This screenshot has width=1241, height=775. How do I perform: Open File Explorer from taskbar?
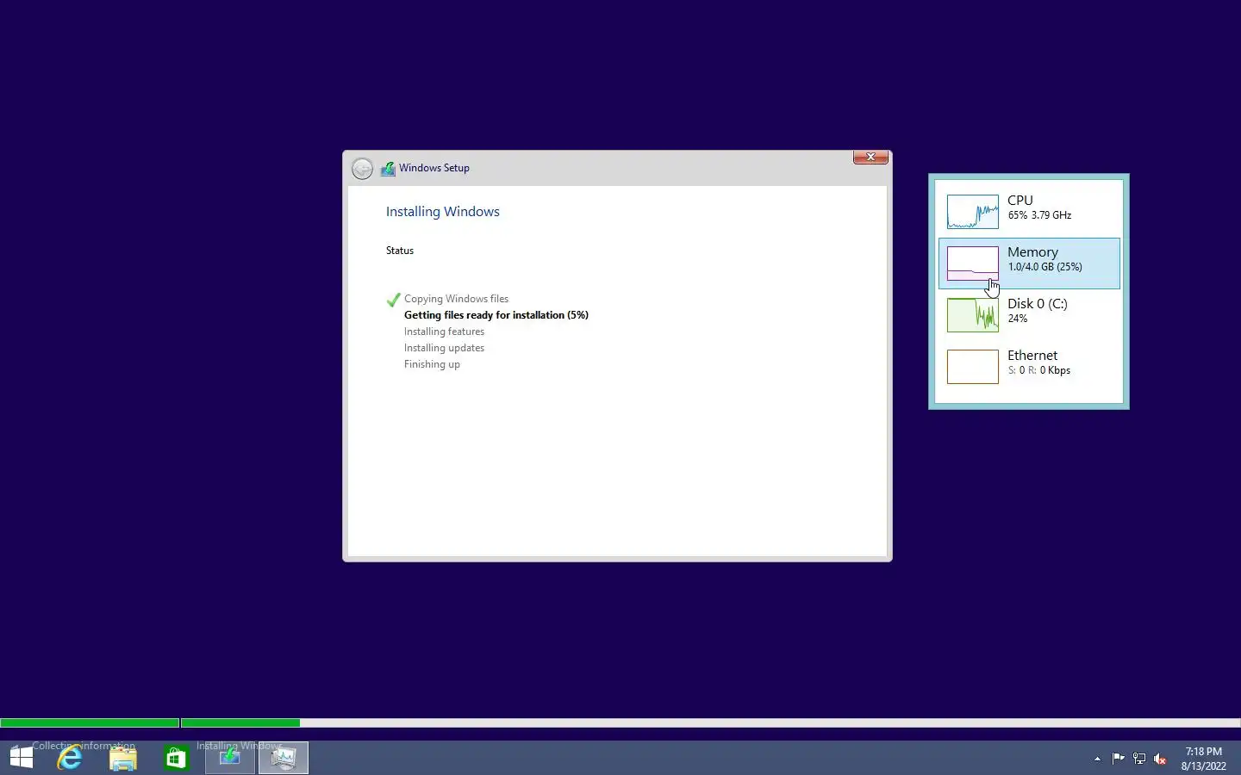pyautogui.click(x=123, y=758)
